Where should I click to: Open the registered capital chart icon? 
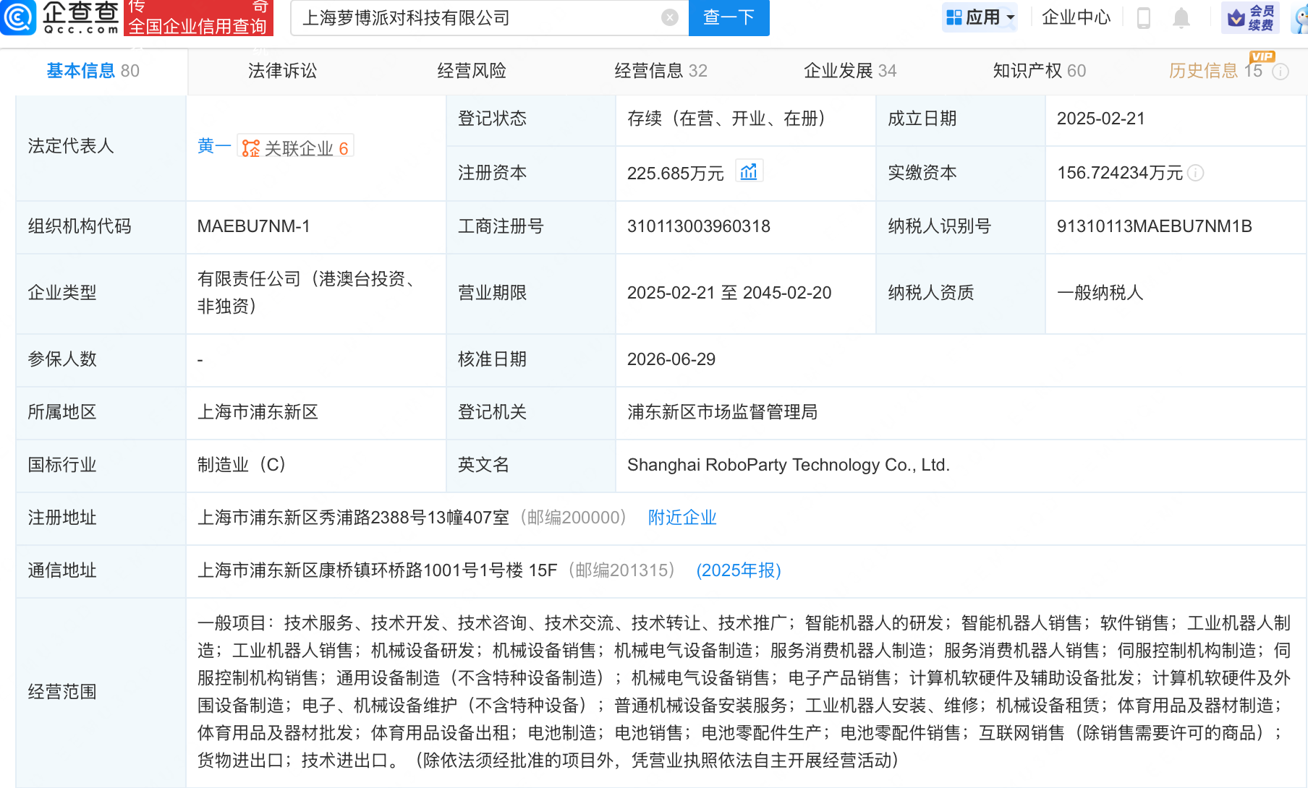(749, 171)
